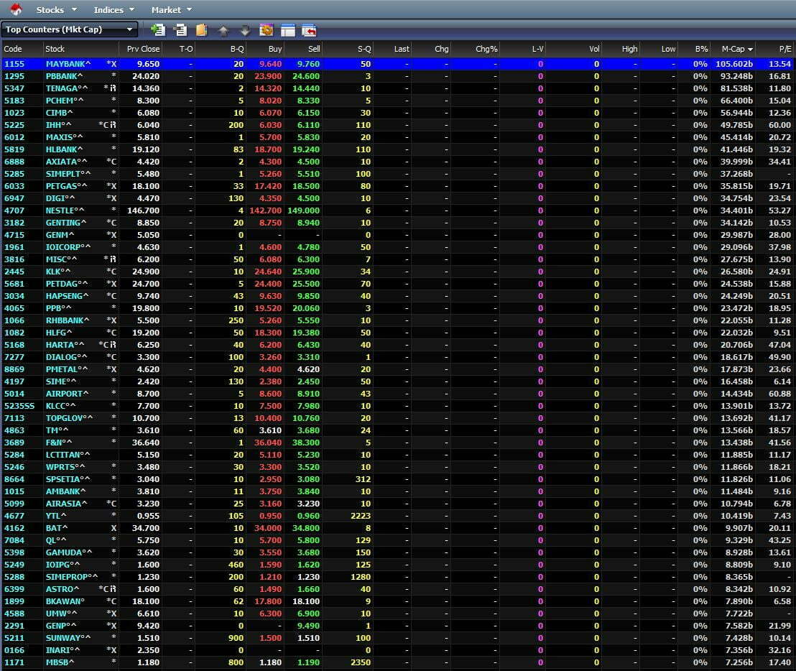The image size is (796, 671).
Task: Click the orange notebook toolbar icon
Action: tap(201, 30)
